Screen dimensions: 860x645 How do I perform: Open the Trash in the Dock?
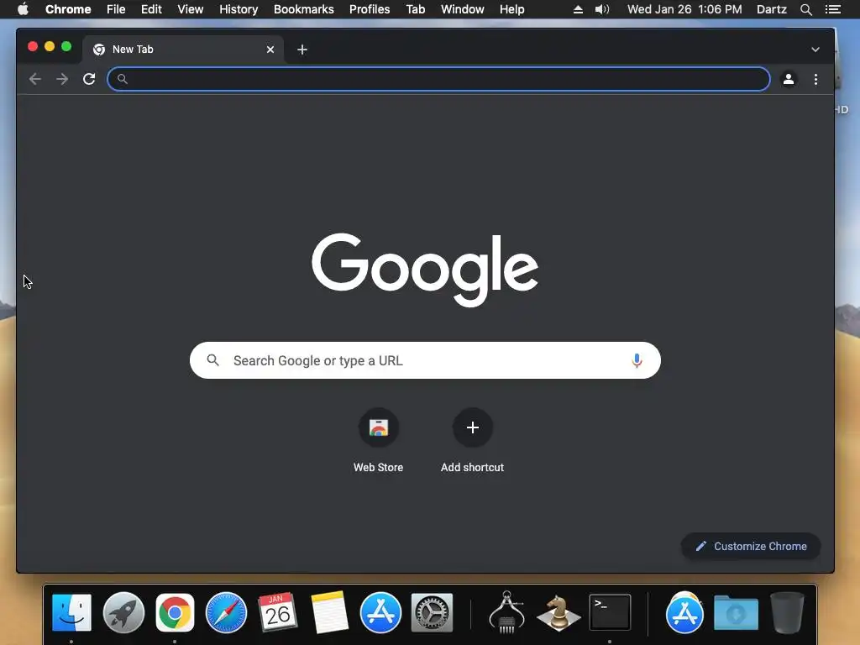(787, 612)
